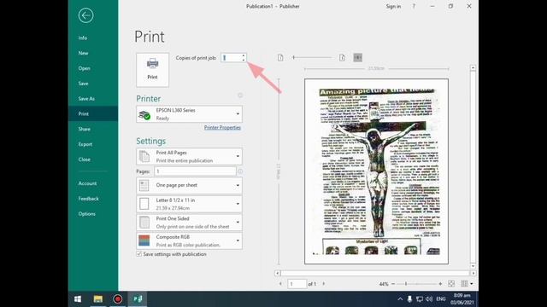Open the Export page
547x307 pixels.
[85, 144]
